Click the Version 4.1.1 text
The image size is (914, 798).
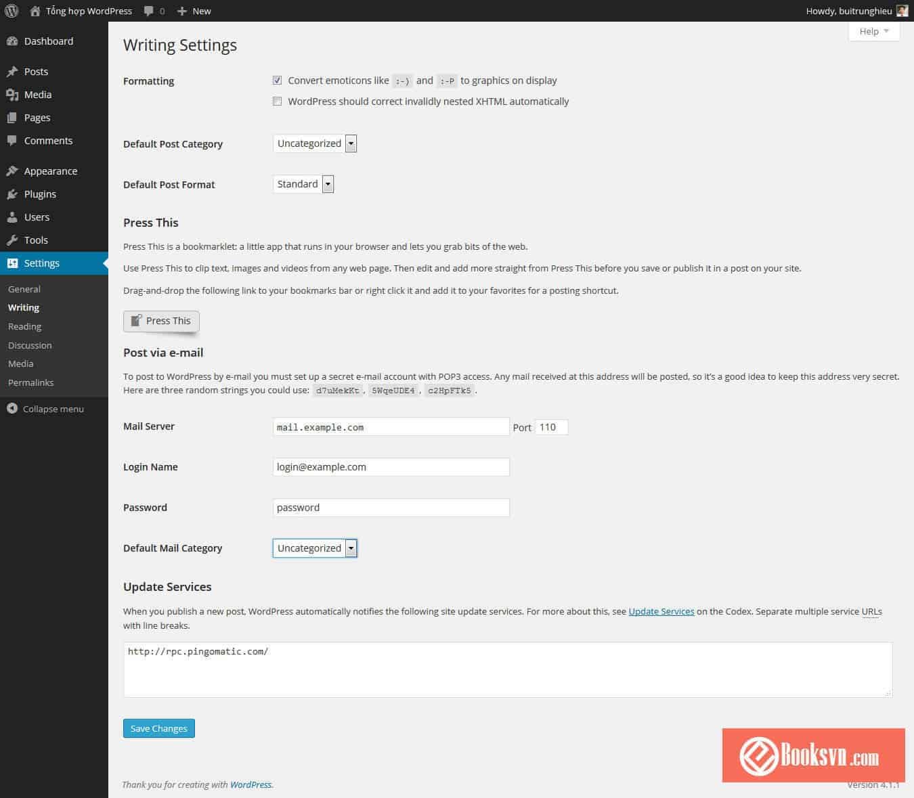[873, 785]
